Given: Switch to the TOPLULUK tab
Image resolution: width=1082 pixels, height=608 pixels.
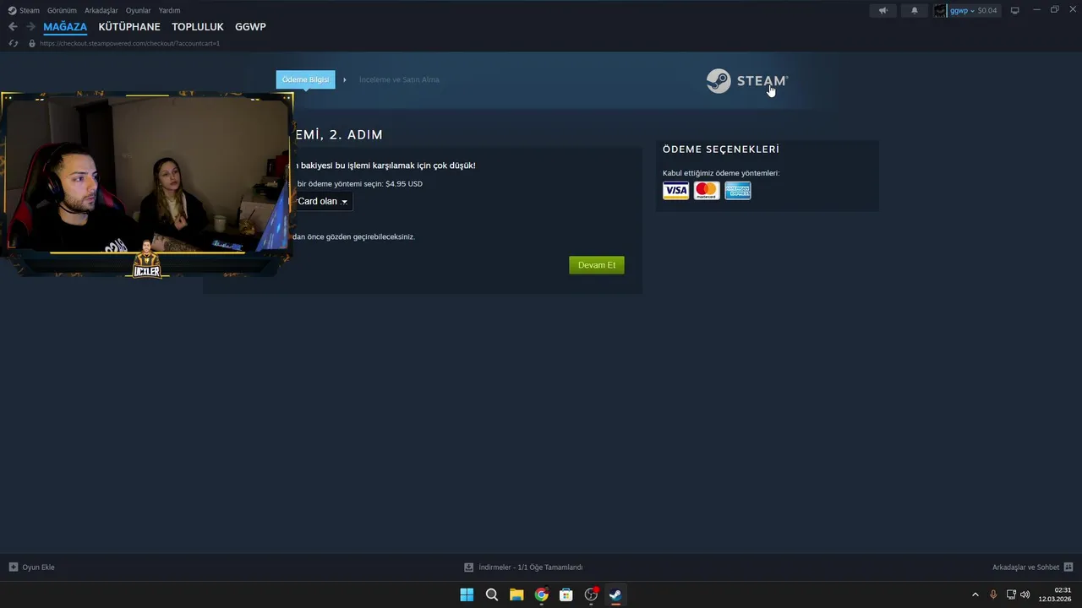Looking at the screenshot, I should pyautogui.click(x=198, y=27).
